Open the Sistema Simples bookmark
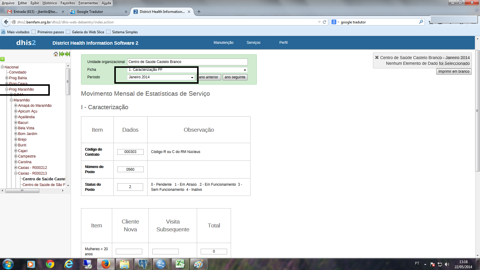The height and width of the screenshot is (270, 480). (122, 32)
